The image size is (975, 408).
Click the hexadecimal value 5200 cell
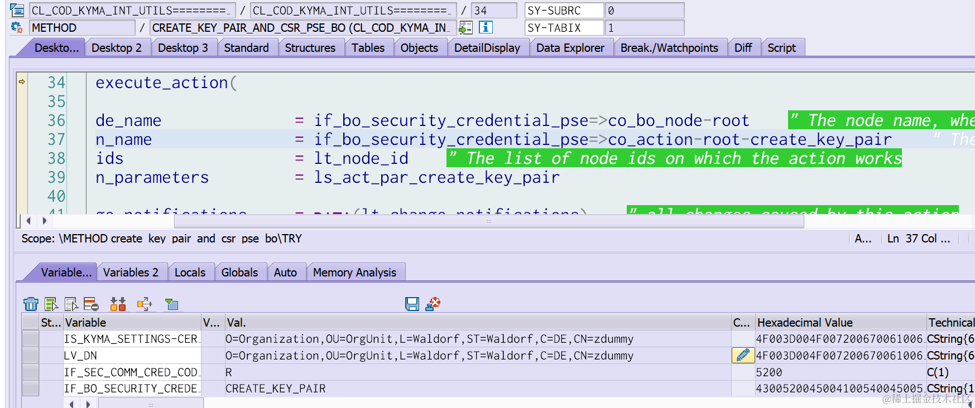(840, 372)
